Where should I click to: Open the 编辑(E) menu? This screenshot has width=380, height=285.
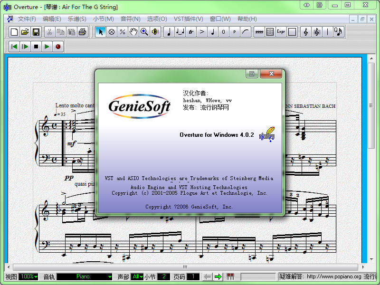point(52,19)
